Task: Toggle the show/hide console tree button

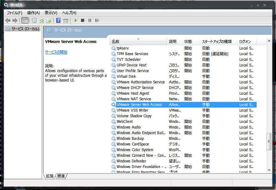Action: [x=25, y=20]
